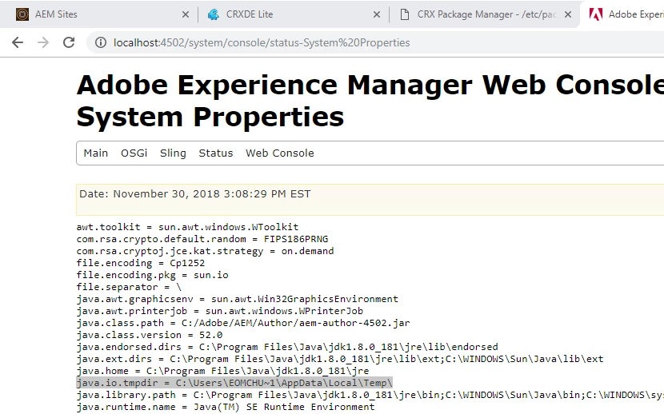664x414 pixels.
Task: Switch to the CRXDE Lite tab
Action: pyautogui.click(x=292, y=14)
